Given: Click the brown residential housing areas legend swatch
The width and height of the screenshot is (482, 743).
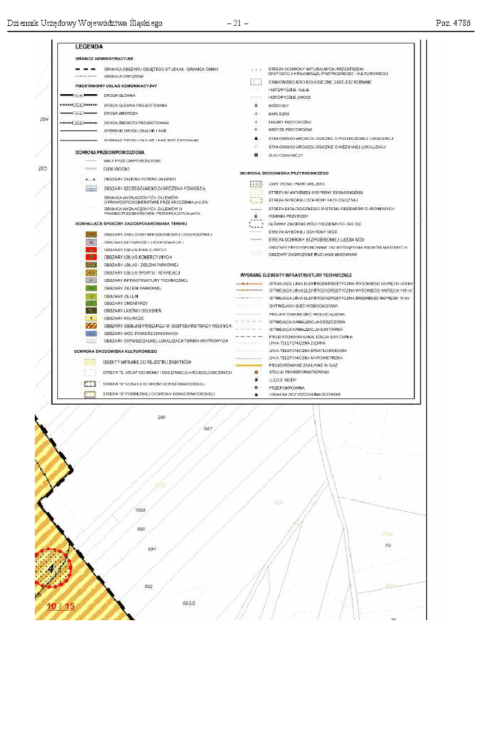Looking at the screenshot, I should point(91,235).
